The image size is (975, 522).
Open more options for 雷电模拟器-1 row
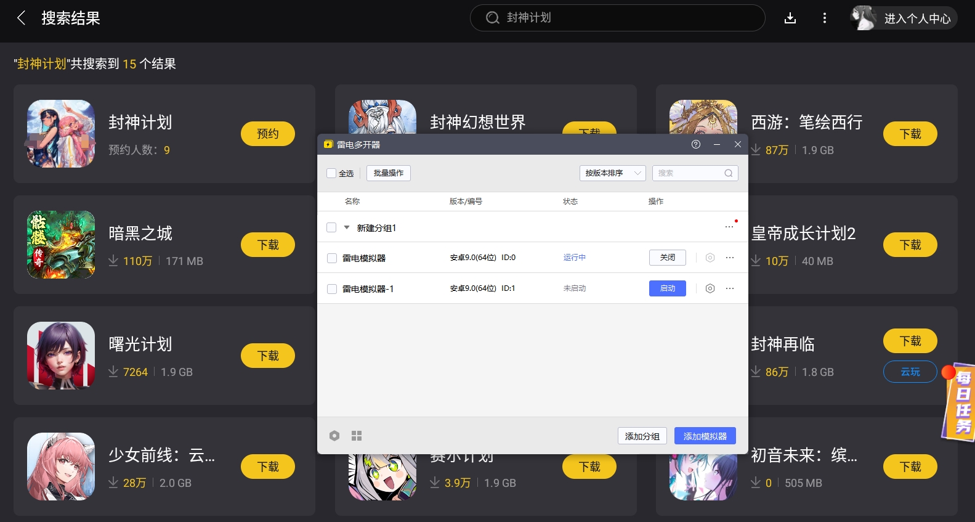click(730, 288)
